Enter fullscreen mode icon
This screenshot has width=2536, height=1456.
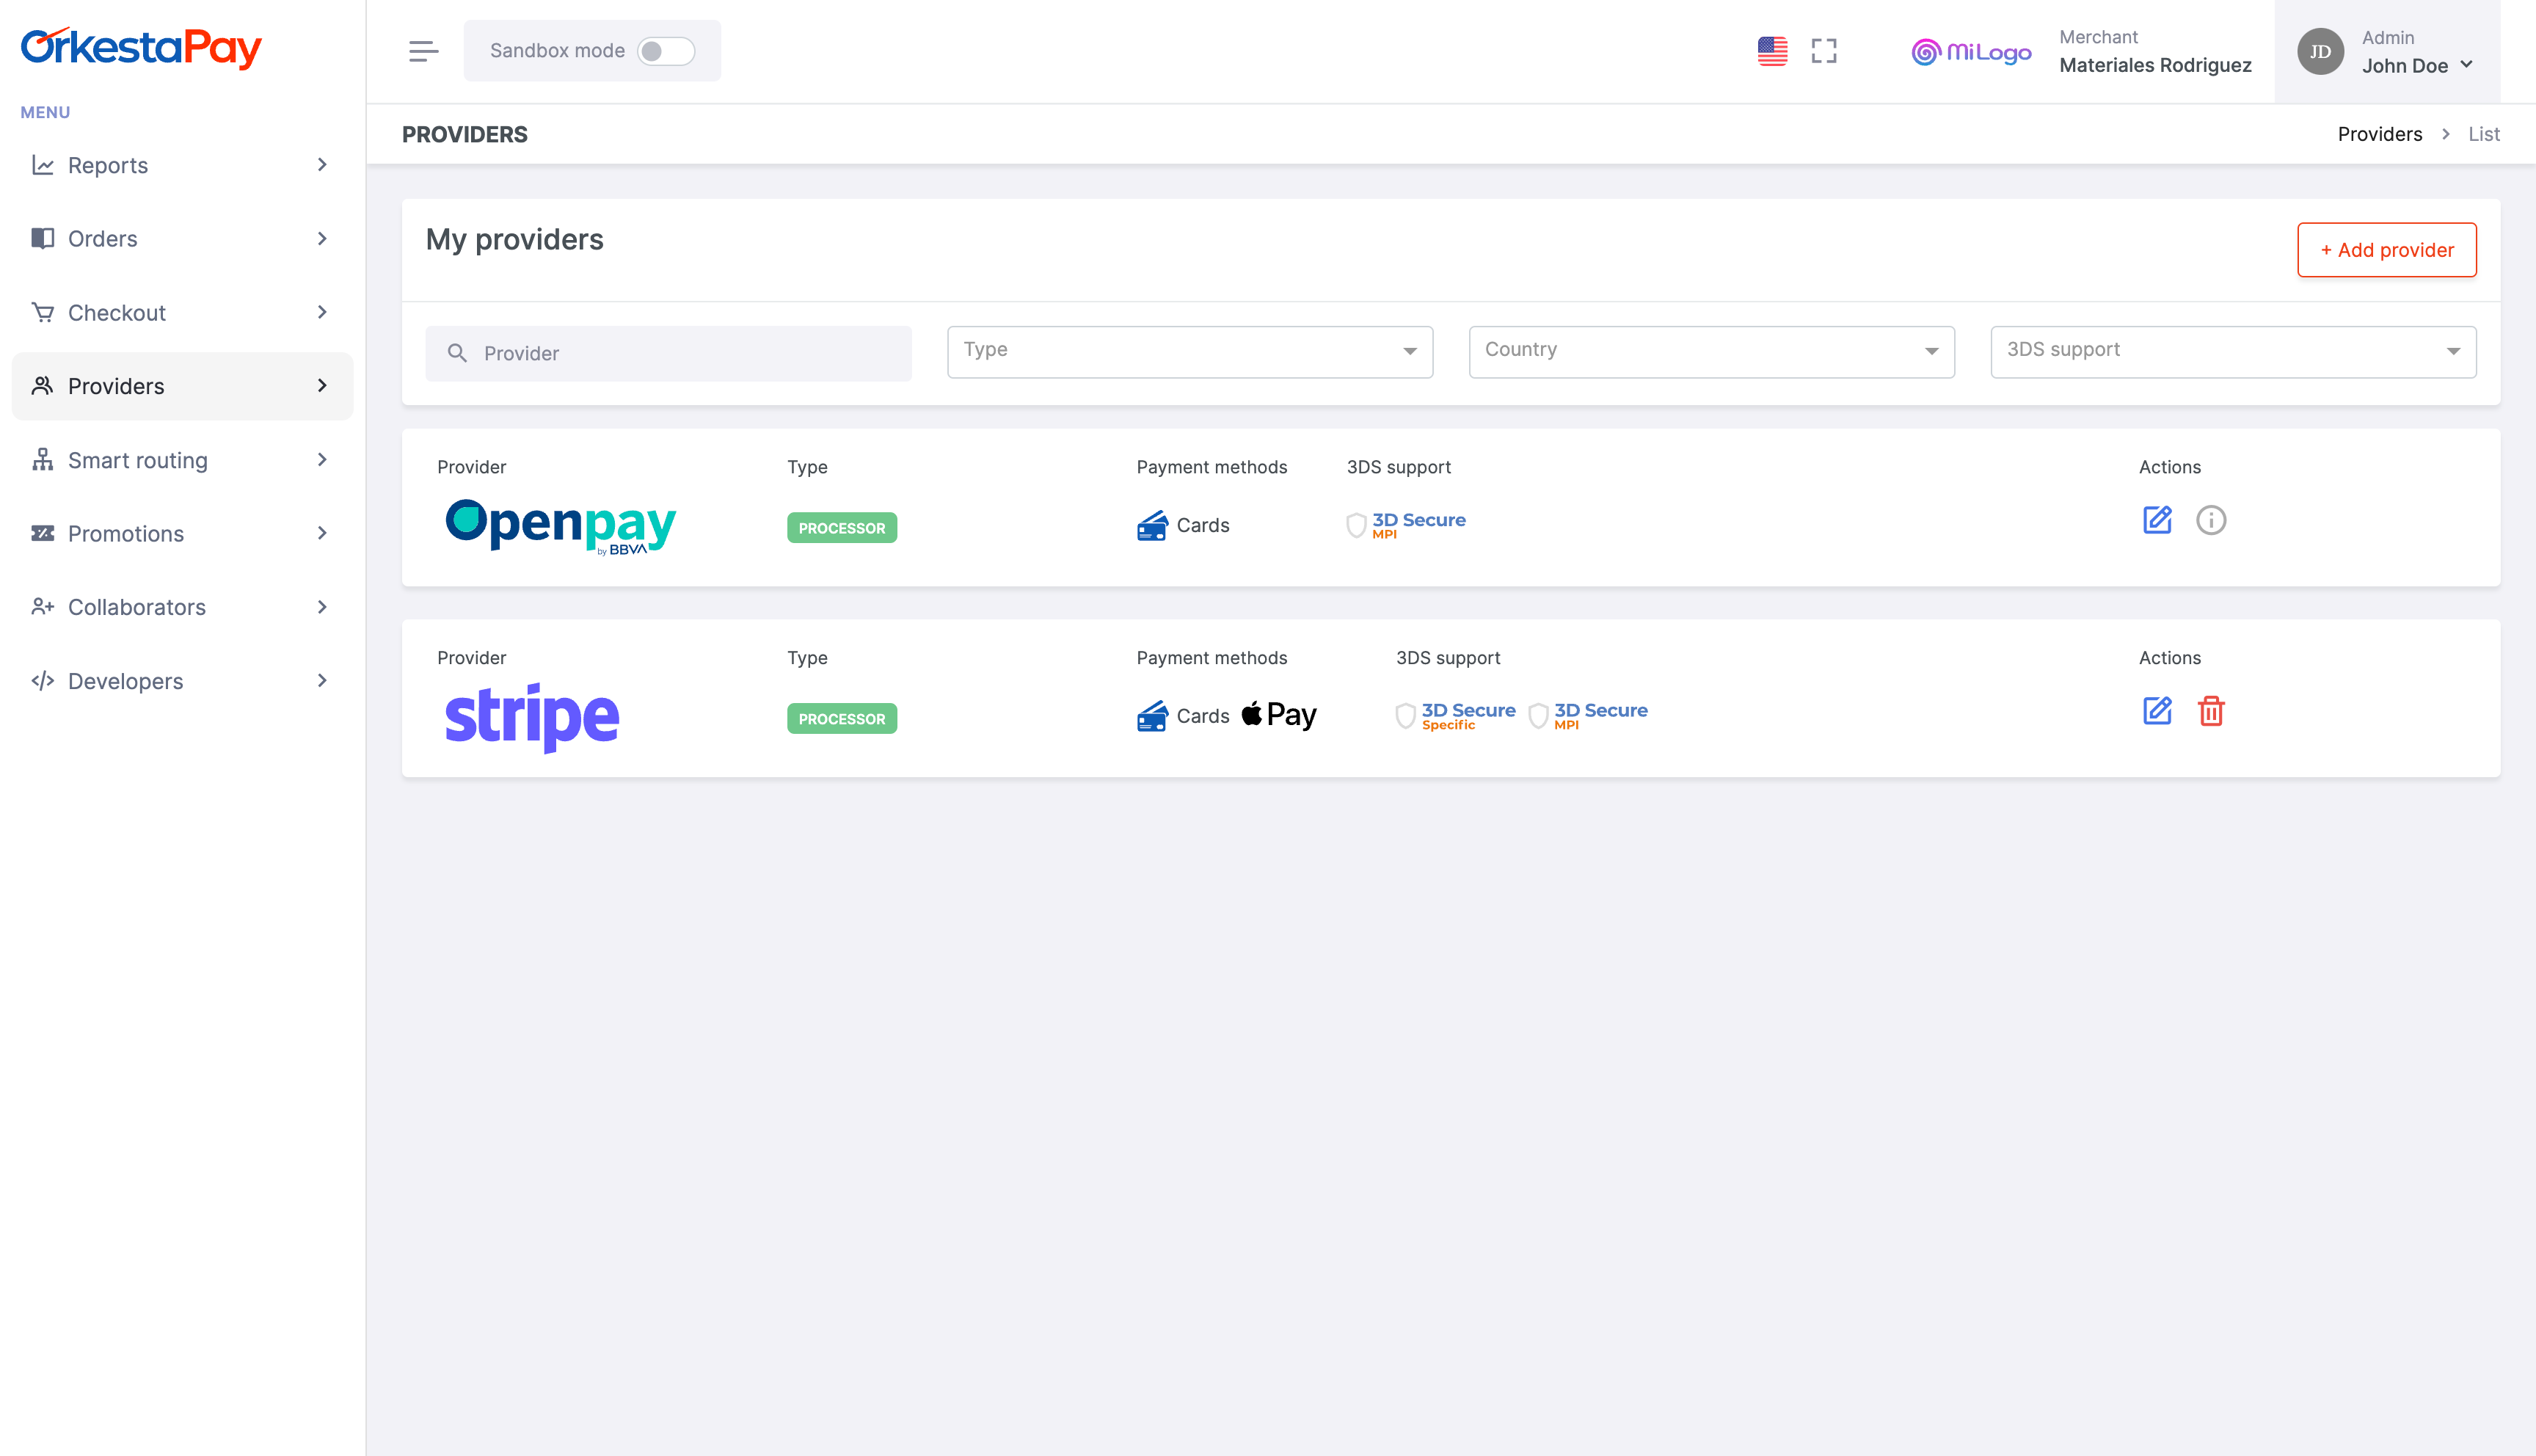1824,51
